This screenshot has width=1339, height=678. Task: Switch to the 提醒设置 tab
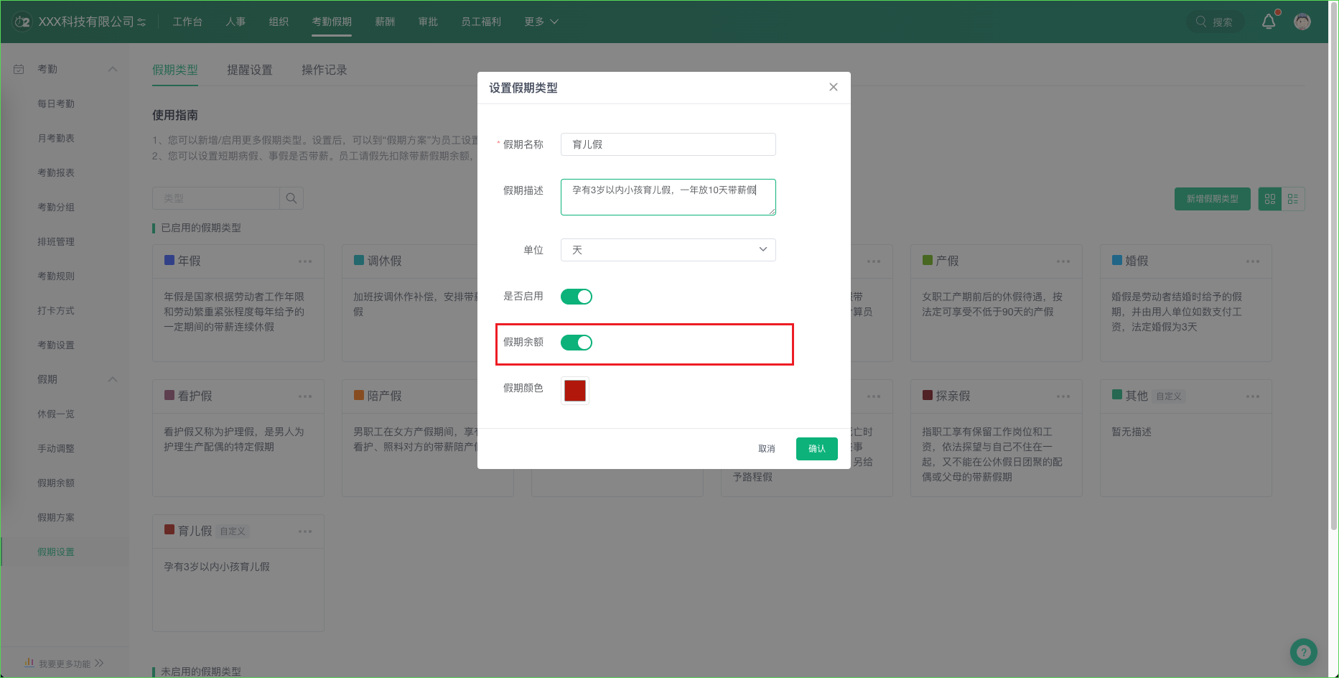click(x=250, y=70)
